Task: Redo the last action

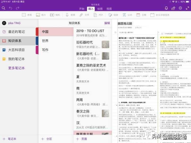Action: (18, 8)
